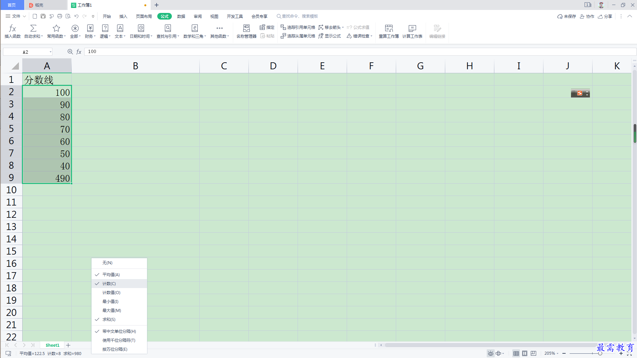The height and width of the screenshot is (358, 637).
Task: Click the Calculate Sheet (计算工作表) icon
Action: (x=412, y=28)
